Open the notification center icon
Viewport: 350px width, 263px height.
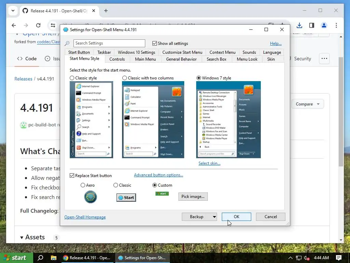[x=339, y=258]
